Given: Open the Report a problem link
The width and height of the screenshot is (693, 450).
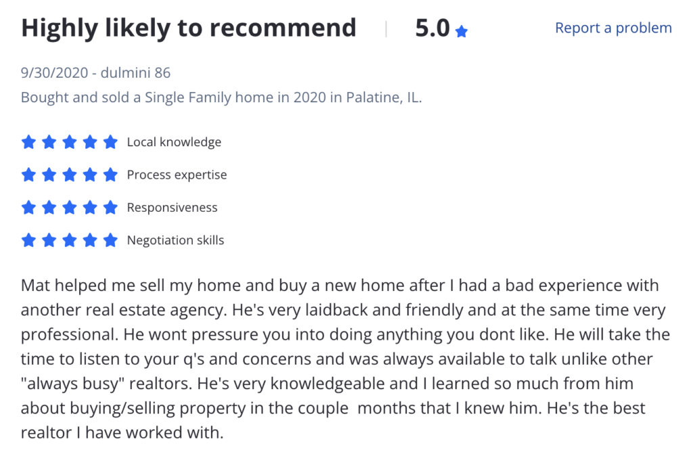Looking at the screenshot, I should pos(613,28).
